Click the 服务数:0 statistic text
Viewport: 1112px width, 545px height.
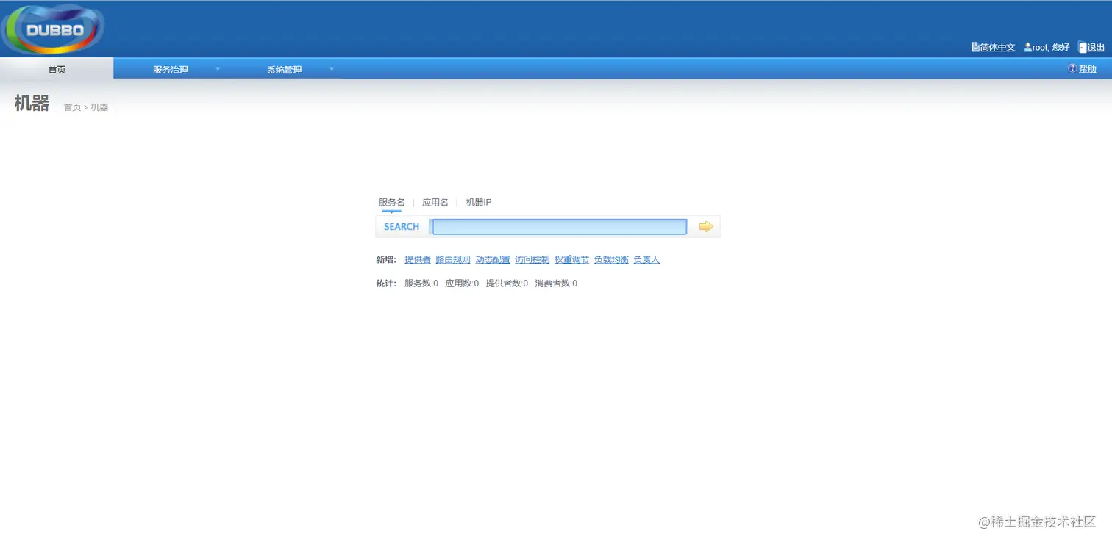[x=421, y=284]
